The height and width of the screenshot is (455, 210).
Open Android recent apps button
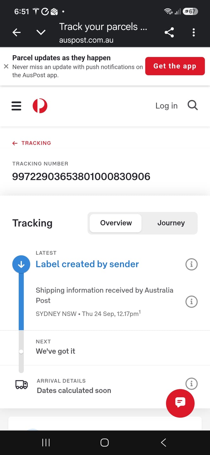point(46,443)
